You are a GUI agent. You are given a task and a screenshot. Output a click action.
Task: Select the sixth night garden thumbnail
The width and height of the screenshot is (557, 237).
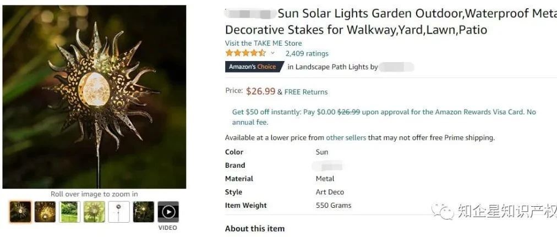pyautogui.click(x=144, y=212)
